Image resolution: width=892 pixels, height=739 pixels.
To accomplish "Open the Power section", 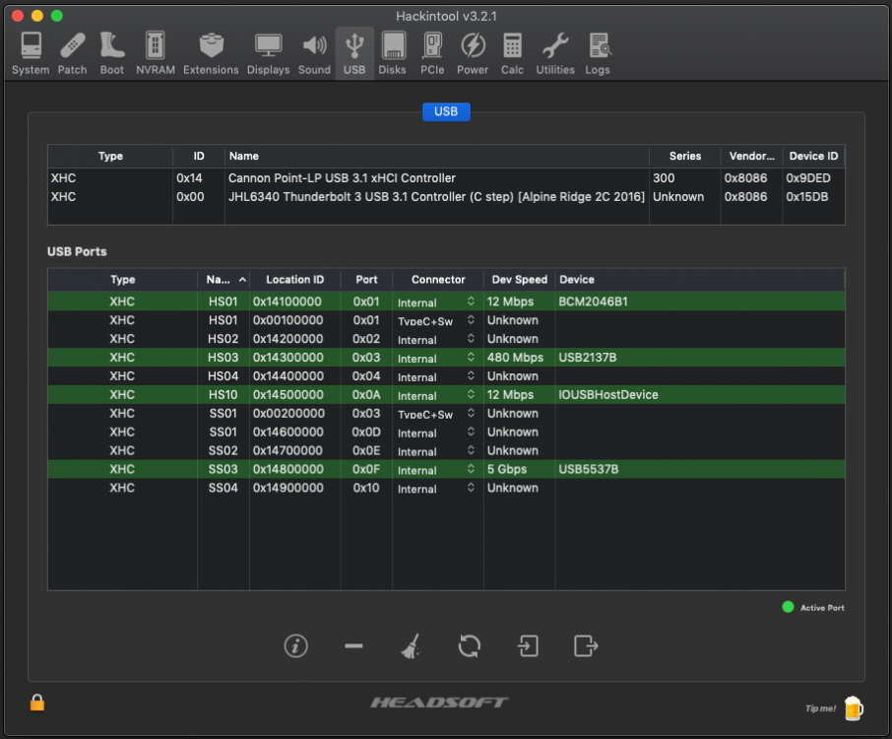I will [473, 53].
